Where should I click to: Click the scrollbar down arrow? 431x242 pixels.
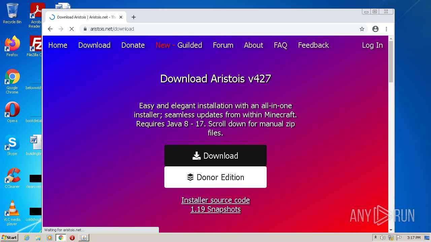coord(391,230)
